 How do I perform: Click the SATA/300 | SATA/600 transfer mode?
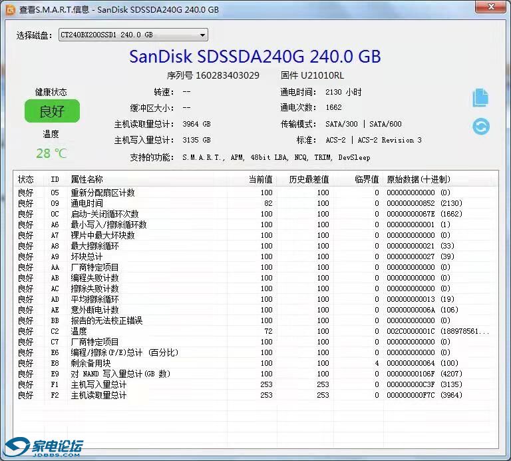363,124
